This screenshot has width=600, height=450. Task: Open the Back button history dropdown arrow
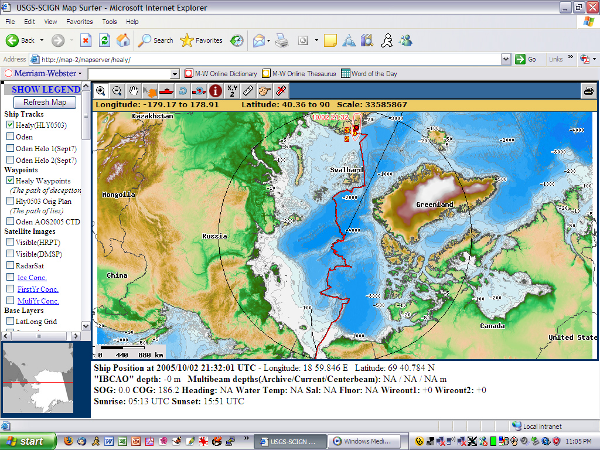[42, 40]
